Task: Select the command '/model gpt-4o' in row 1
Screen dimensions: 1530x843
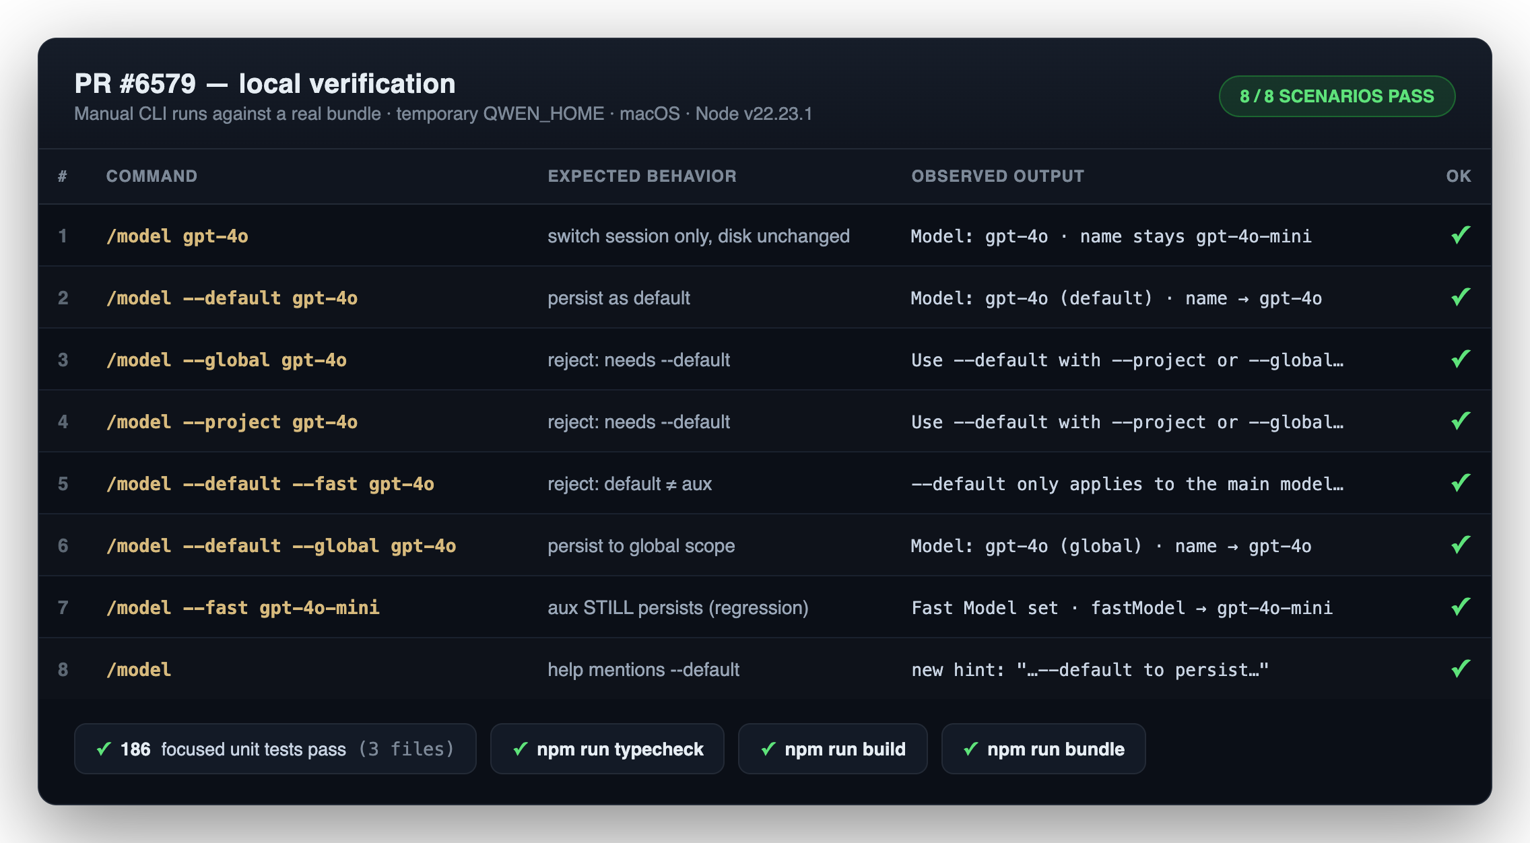Action: click(177, 236)
